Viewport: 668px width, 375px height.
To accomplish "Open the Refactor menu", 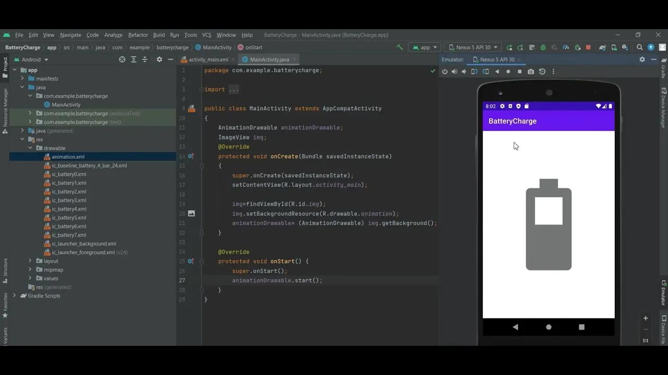I will click(x=138, y=35).
